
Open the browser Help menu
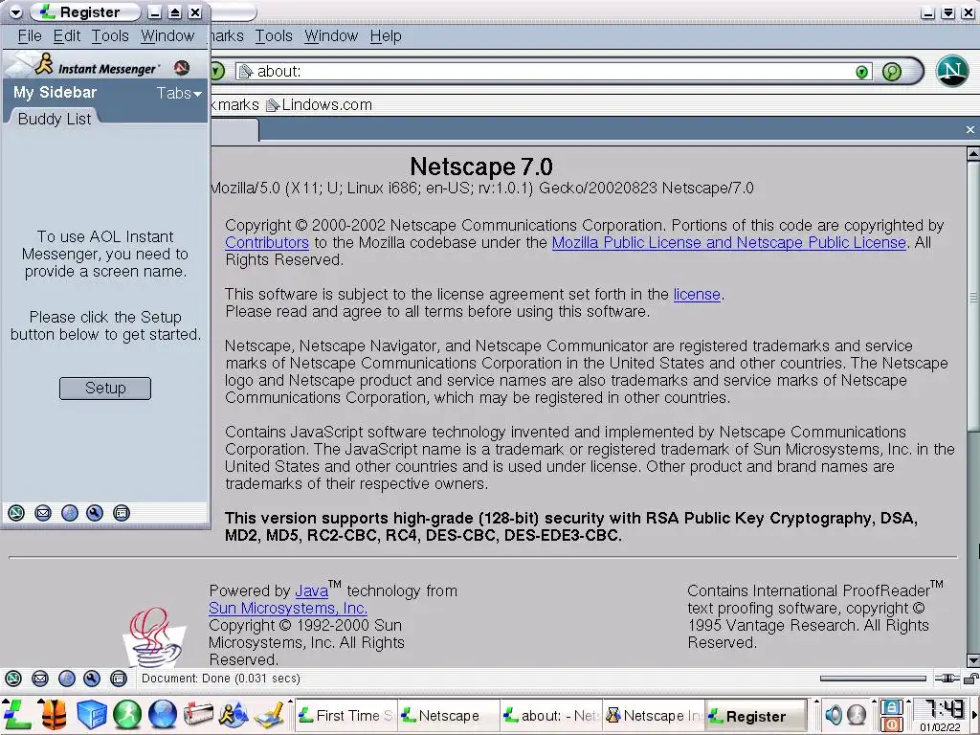(x=386, y=36)
